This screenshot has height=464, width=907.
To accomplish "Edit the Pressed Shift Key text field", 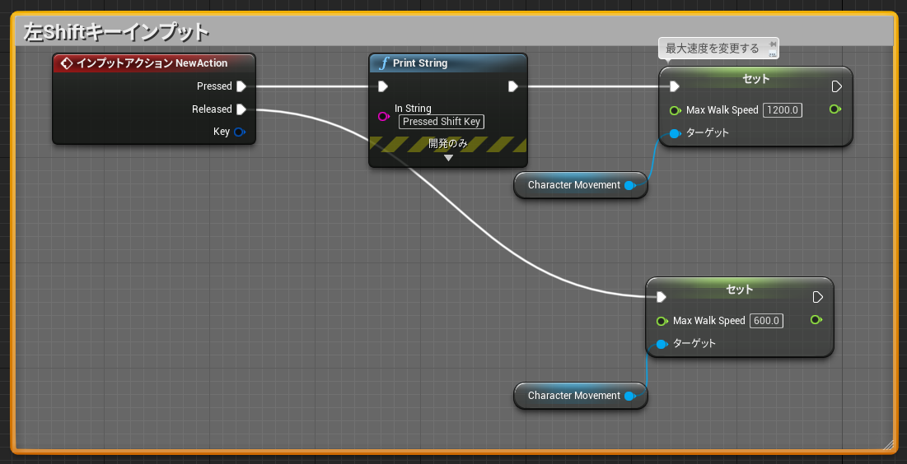I will coord(442,121).
